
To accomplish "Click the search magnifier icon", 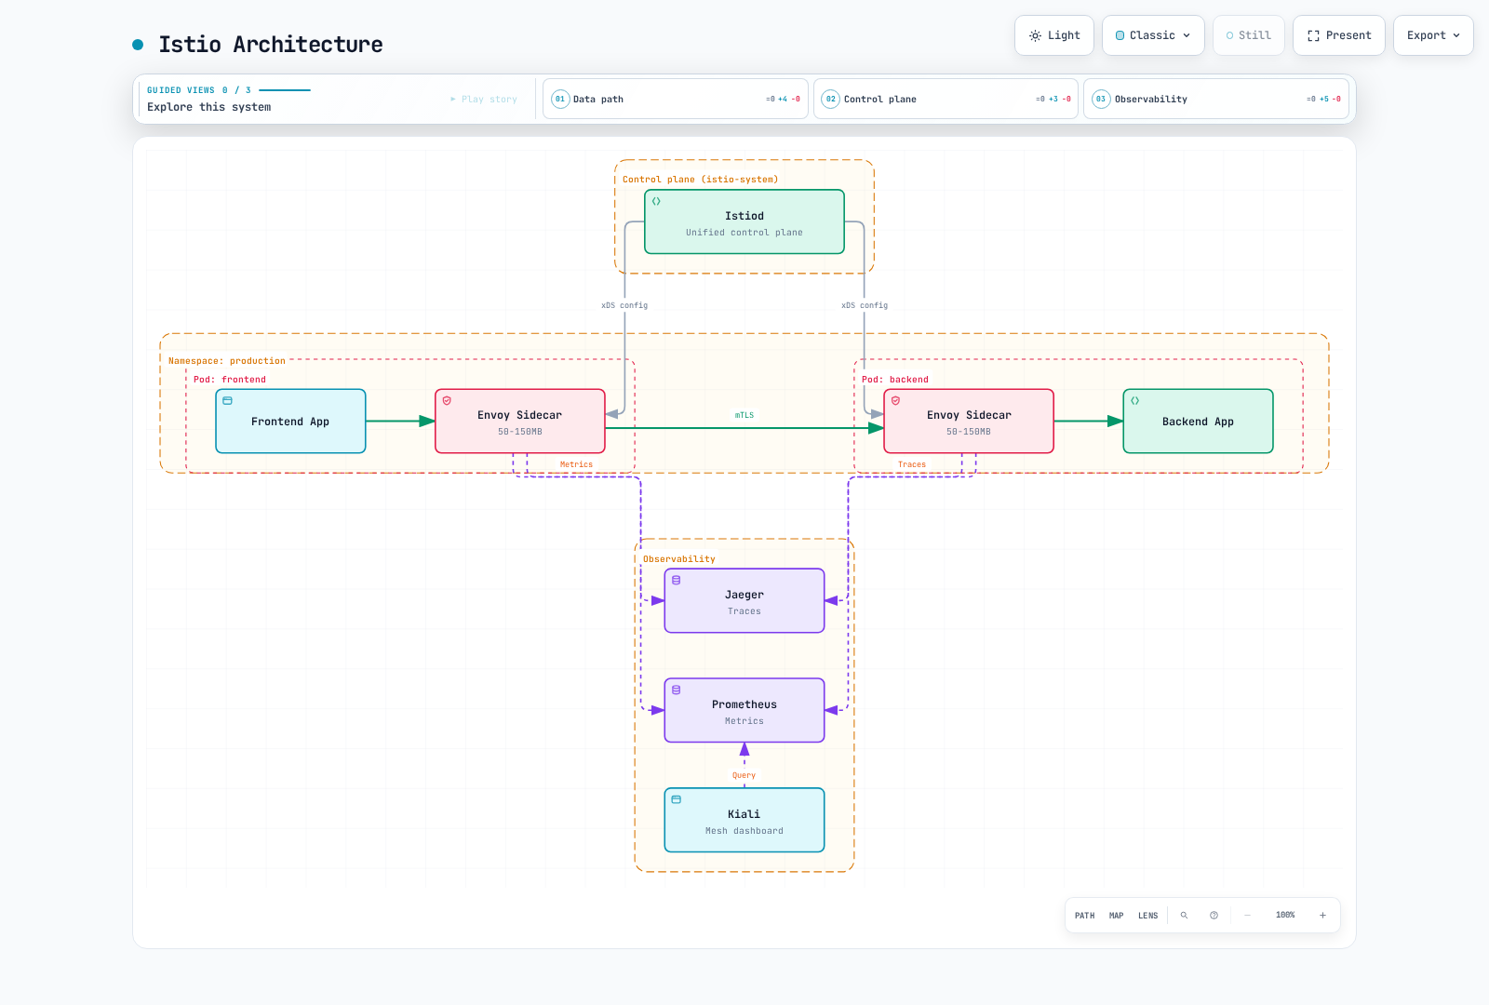I will (x=1184, y=916).
